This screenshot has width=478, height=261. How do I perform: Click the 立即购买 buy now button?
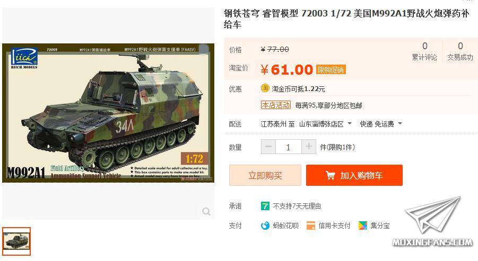point(265,175)
